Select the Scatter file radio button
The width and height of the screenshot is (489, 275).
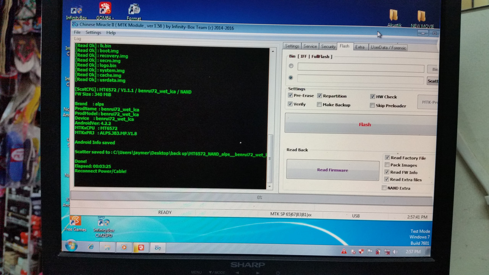[291, 78]
